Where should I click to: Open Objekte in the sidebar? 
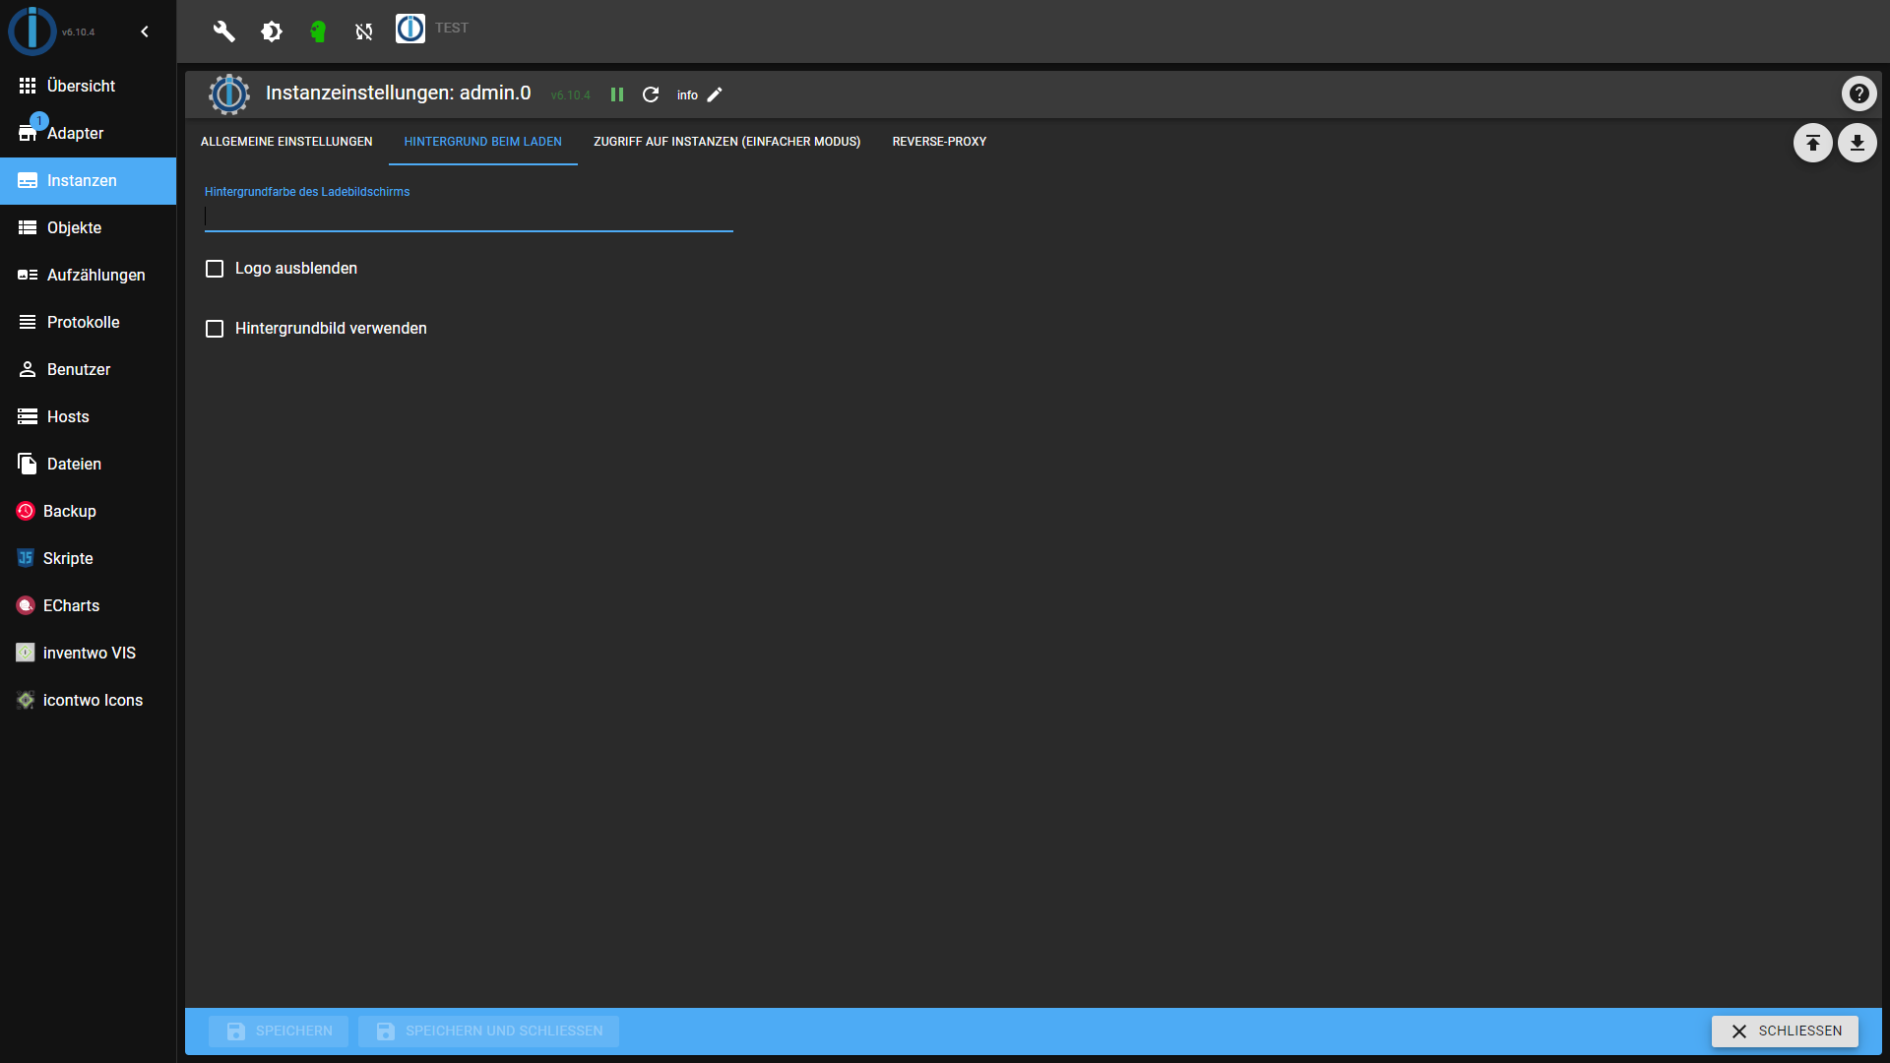coord(88,228)
